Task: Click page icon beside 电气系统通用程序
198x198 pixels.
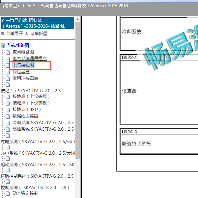Action: click(x=8, y=59)
